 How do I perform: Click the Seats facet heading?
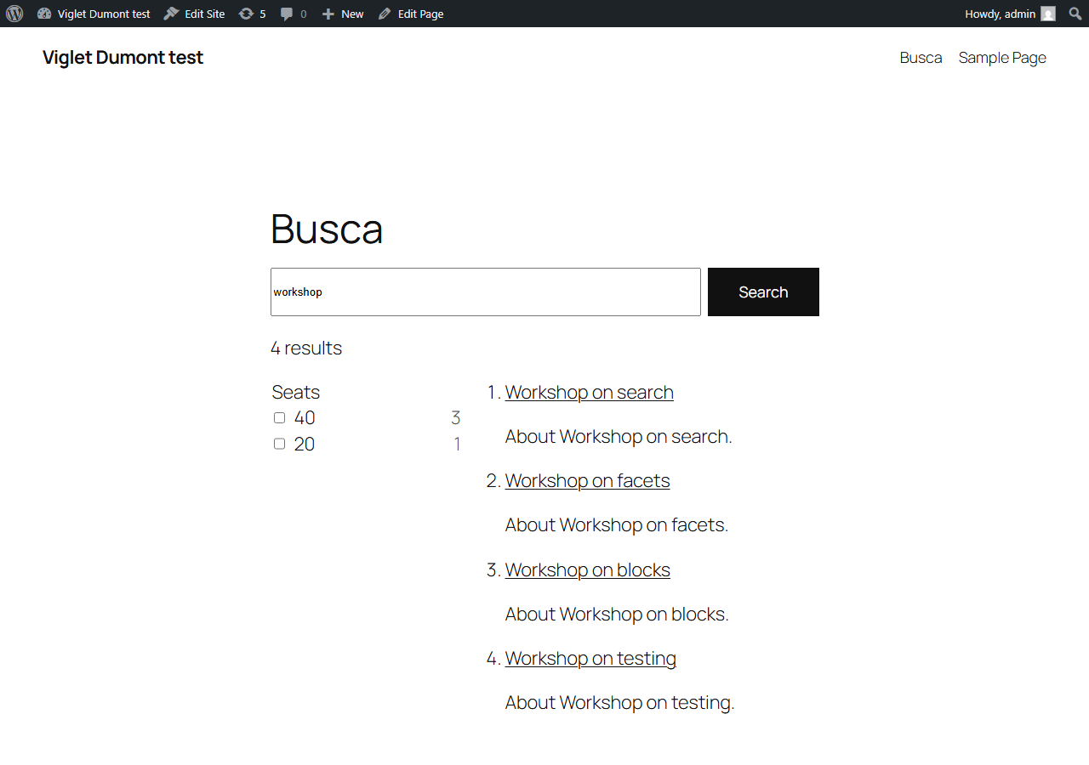[296, 393]
